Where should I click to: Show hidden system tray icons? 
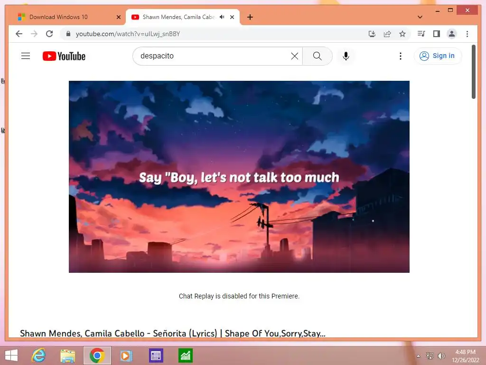(419, 356)
